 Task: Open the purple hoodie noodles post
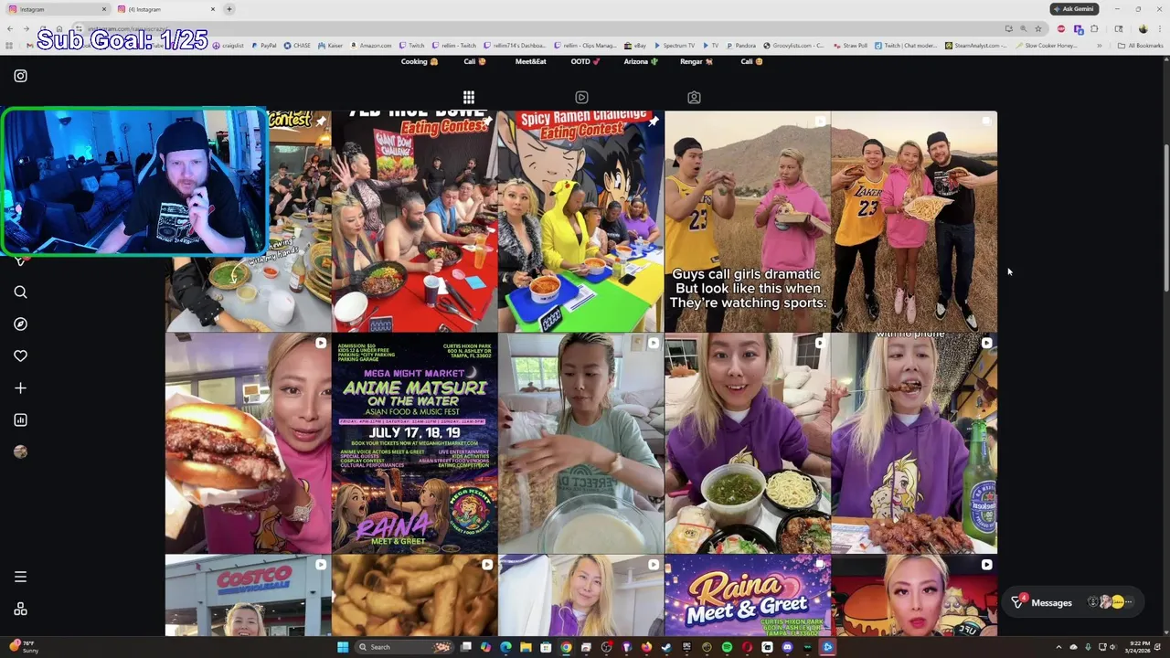[748, 443]
